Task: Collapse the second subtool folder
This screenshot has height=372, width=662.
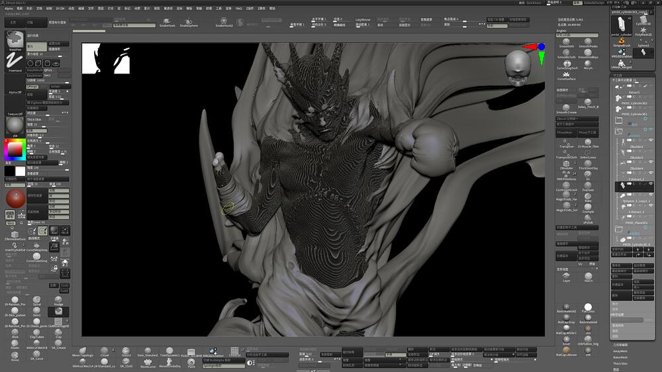Action: point(618,131)
